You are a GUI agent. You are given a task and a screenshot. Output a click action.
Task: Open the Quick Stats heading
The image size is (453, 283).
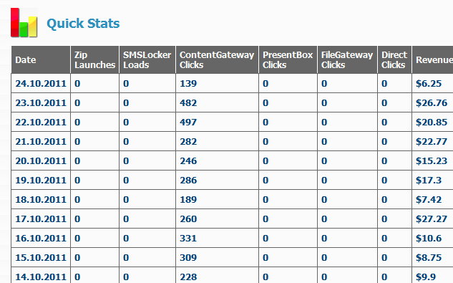pos(83,24)
